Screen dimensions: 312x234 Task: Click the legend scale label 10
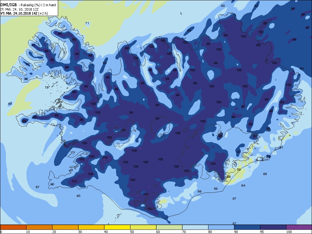click(x=28, y=232)
